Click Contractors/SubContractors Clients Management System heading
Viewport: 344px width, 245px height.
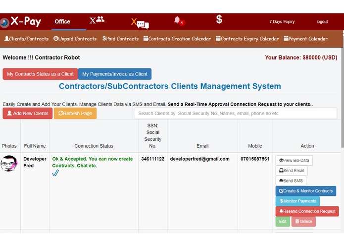170,86
